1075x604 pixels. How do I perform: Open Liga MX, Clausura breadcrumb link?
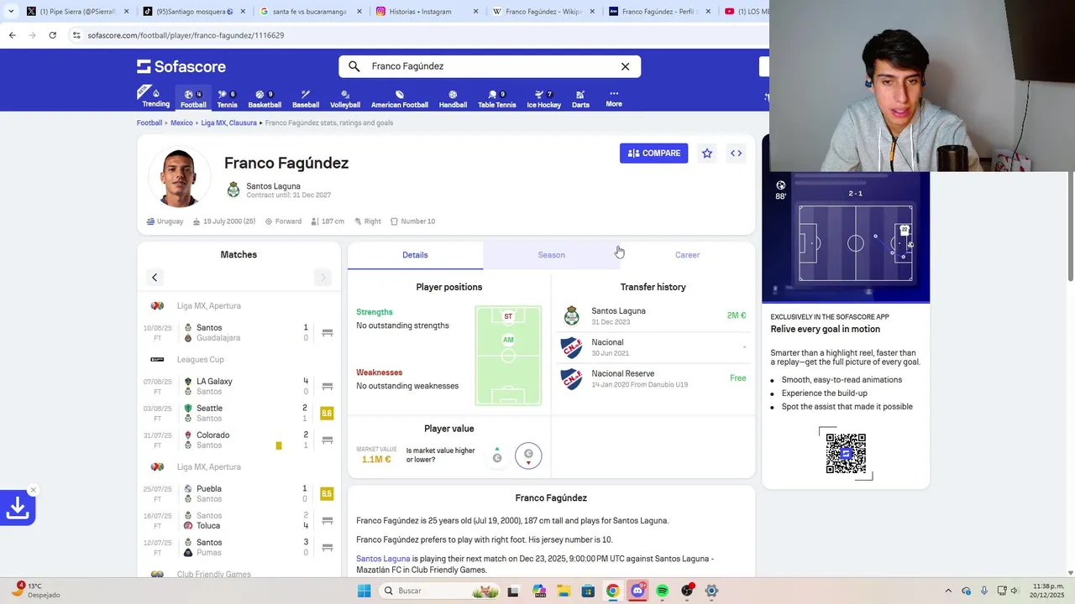228,122
